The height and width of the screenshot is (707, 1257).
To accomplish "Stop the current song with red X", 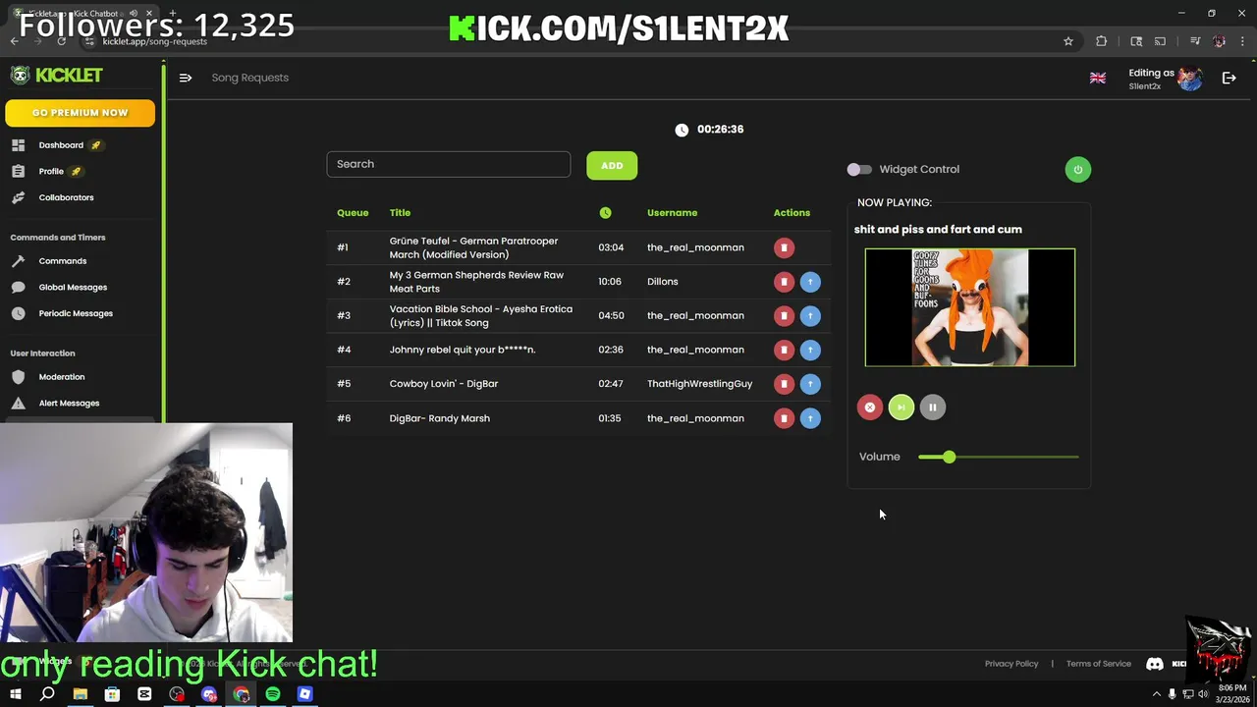I will point(869,408).
